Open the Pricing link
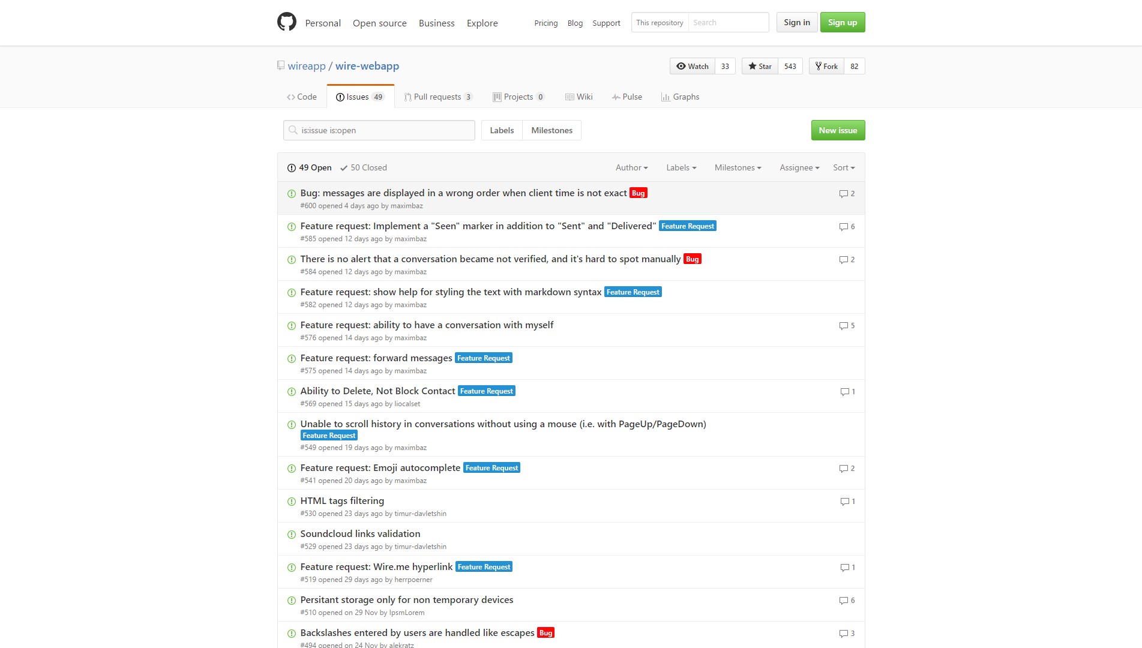This screenshot has height=648, width=1142. [546, 23]
